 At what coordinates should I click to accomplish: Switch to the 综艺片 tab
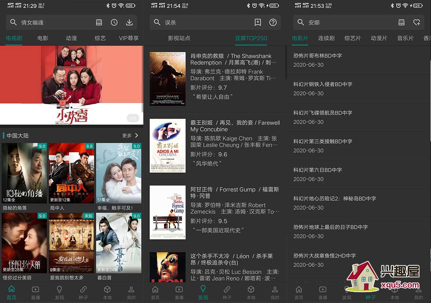click(x=353, y=38)
